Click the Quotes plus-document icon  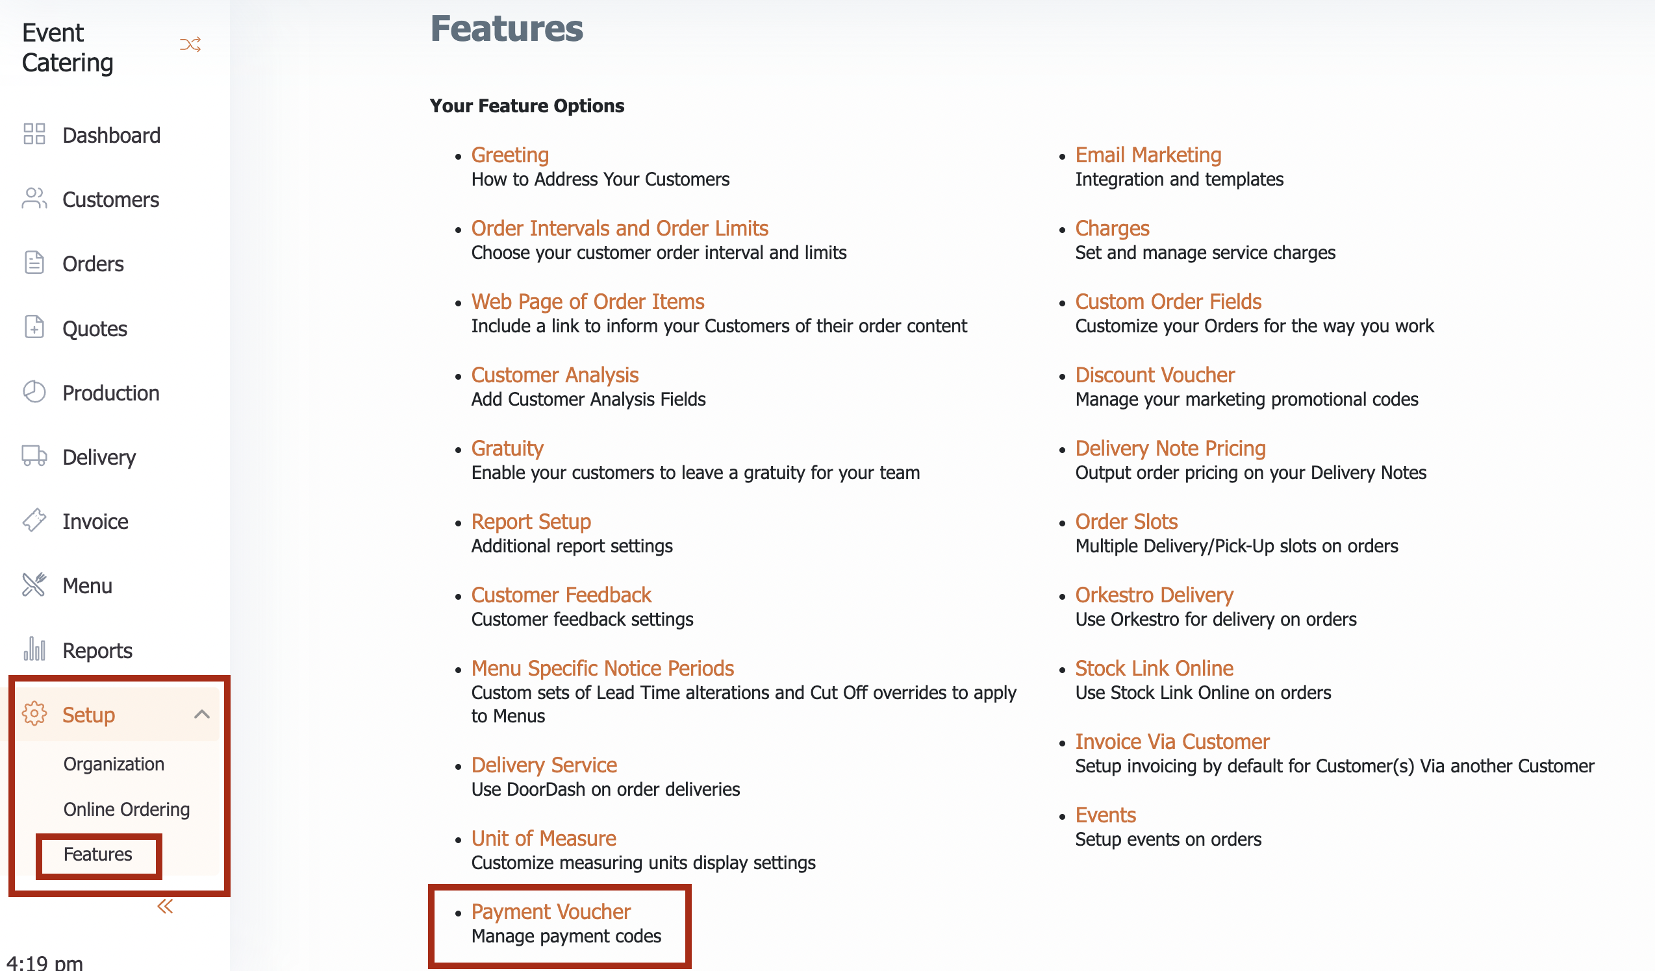click(x=34, y=326)
